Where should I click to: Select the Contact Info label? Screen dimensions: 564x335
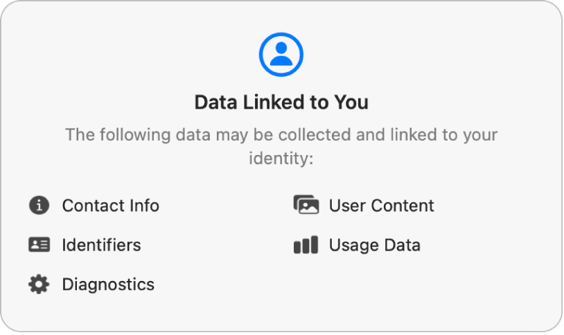pyautogui.click(x=111, y=206)
